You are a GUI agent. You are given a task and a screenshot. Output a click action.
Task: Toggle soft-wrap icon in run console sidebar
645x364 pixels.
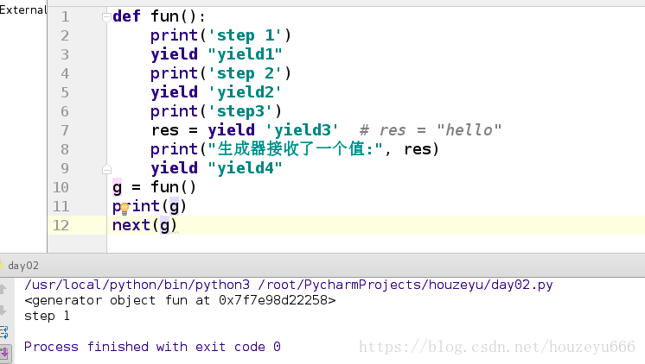click(4, 331)
